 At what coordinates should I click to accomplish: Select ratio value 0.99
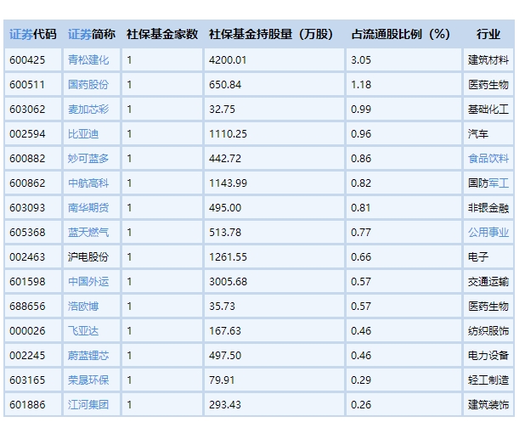(x=361, y=110)
